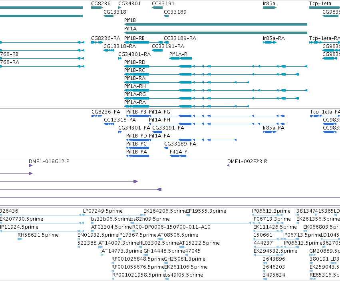Select transcript CG34301-RA
The height and width of the screenshot is (281, 340).
(x=134, y=54)
